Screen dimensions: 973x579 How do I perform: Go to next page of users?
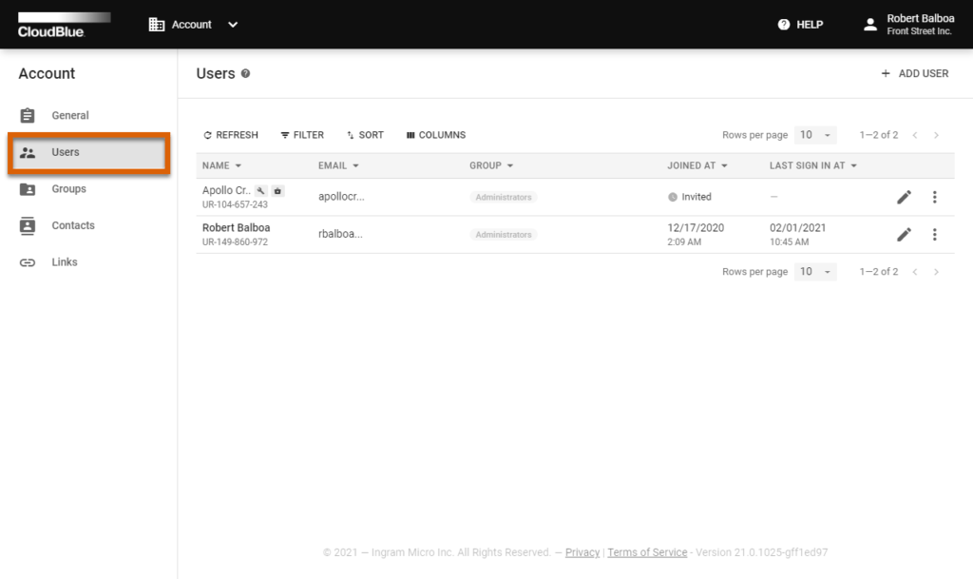tap(938, 134)
